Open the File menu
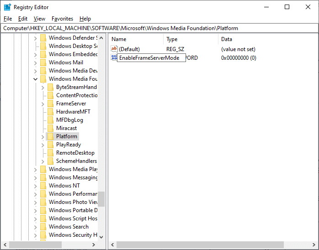This screenshot has width=319, height=250. 8,19
